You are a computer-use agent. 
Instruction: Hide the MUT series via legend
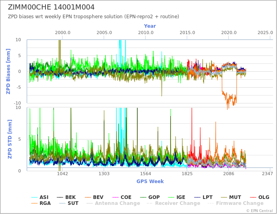click(231, 197)
